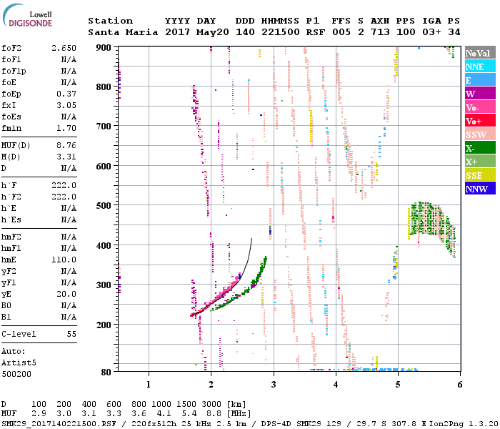
Task: Select the W purple legend swatch
Action: click(x=480, y=94)
